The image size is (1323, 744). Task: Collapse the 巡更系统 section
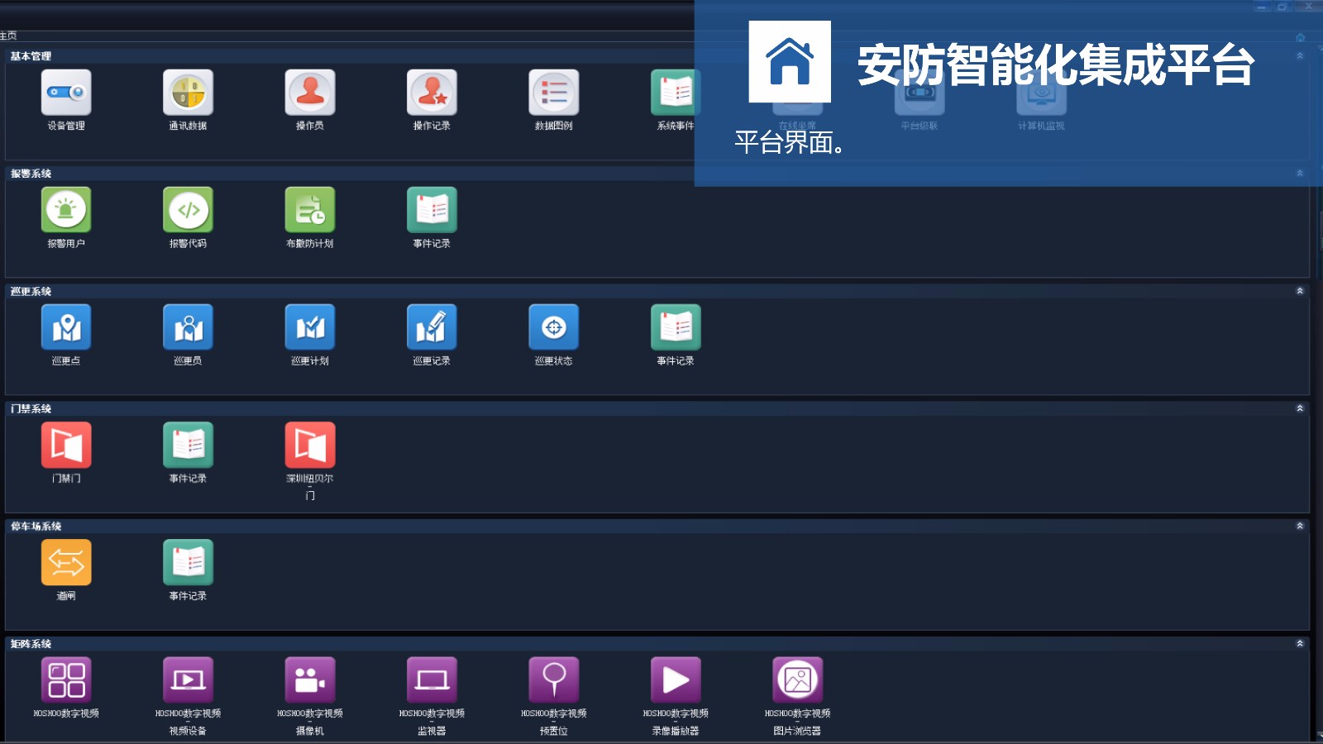(x=1300, y=291)
